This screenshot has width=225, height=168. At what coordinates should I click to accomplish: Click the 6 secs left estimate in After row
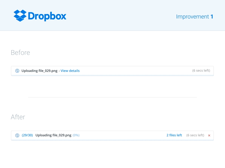tap(195, 135)
